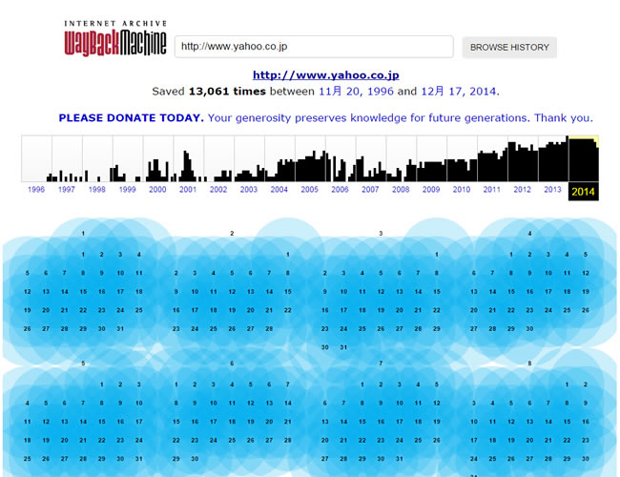Select year 2009 on timeline
620x477 pixels.
(431, 190)
